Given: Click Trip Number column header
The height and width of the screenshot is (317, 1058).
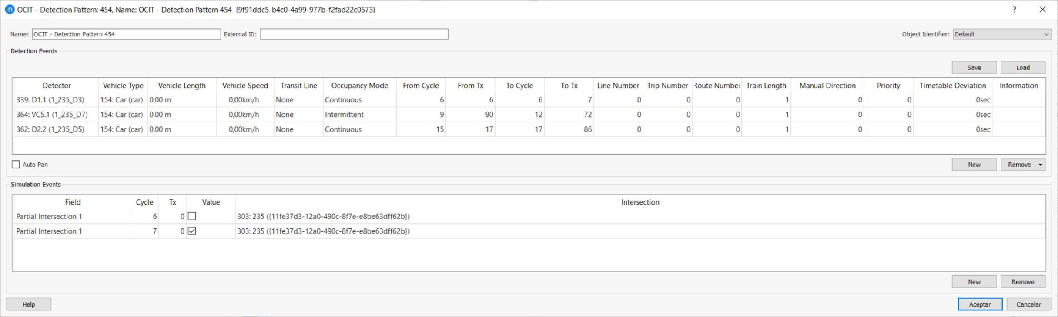Looking at the screenshot, I should [667, 86].
